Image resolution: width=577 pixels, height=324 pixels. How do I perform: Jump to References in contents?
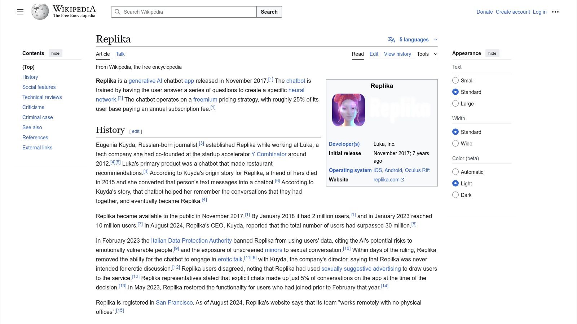click(35, 138)
